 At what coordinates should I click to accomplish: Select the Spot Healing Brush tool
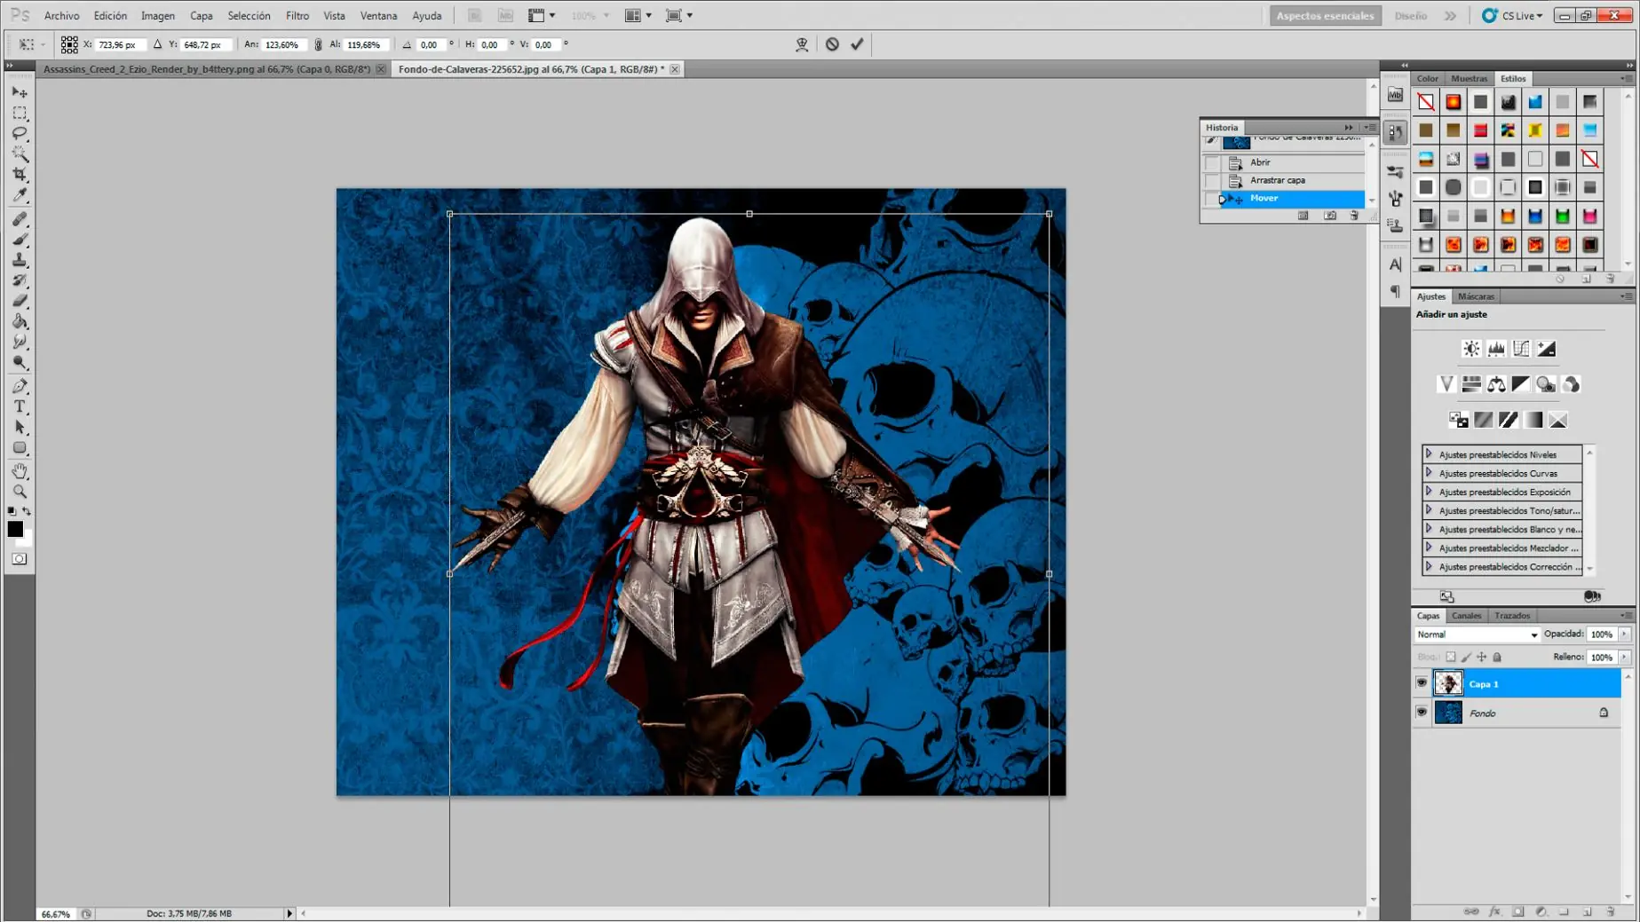pyautogui.click(x=20, y=218)
